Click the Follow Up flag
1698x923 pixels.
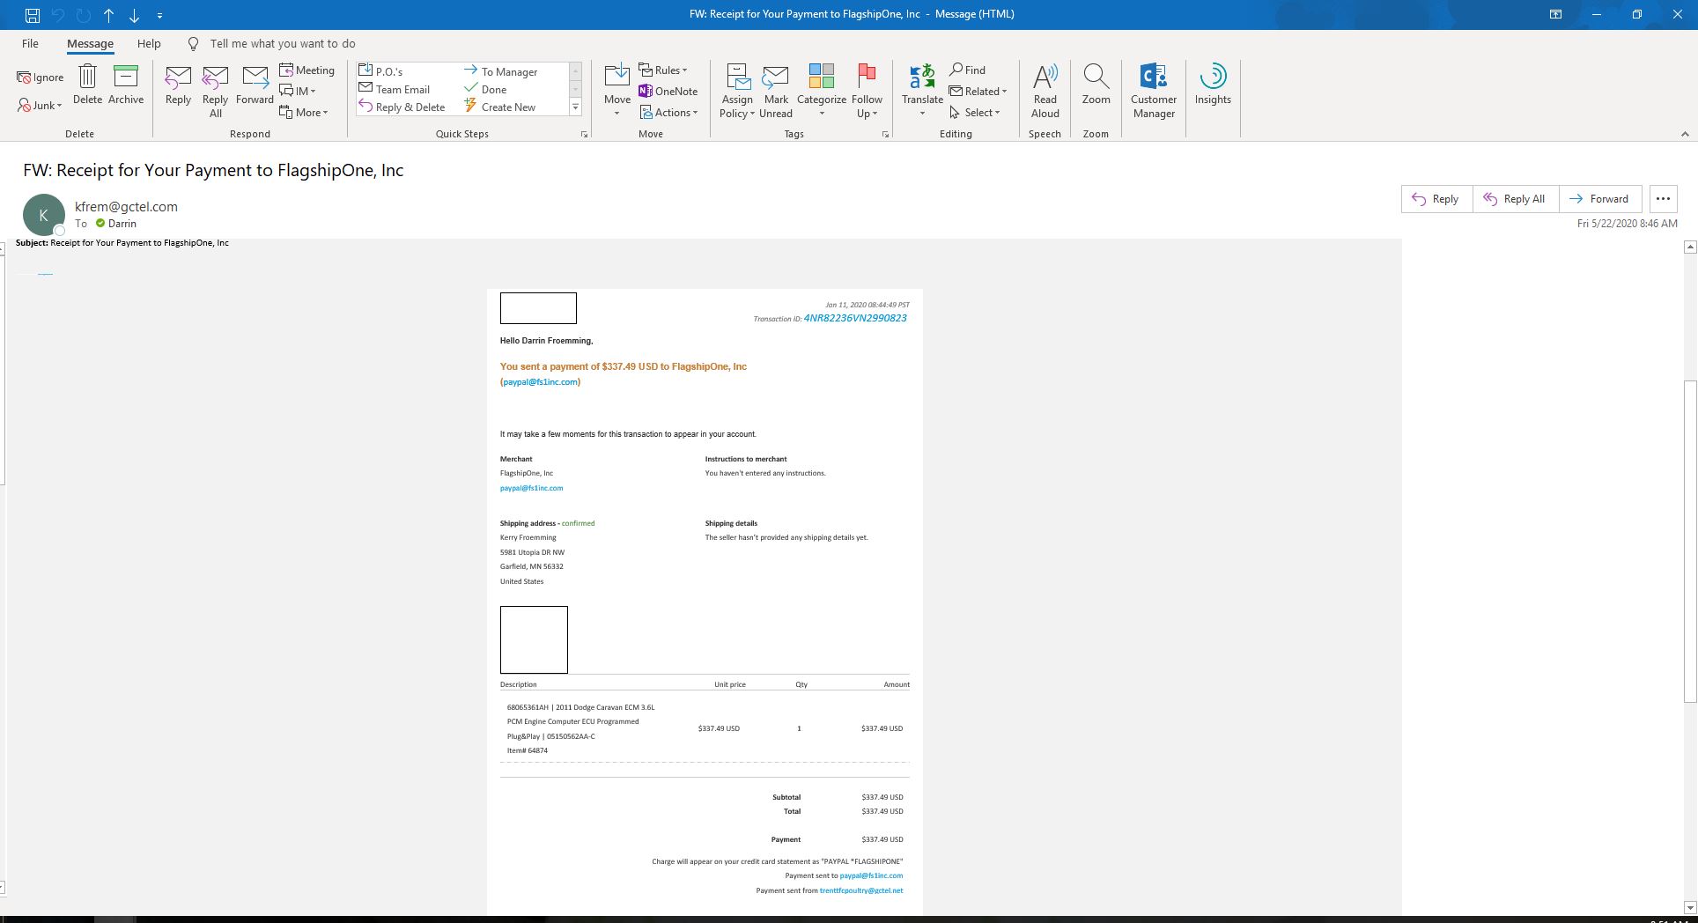click(867, 90)
